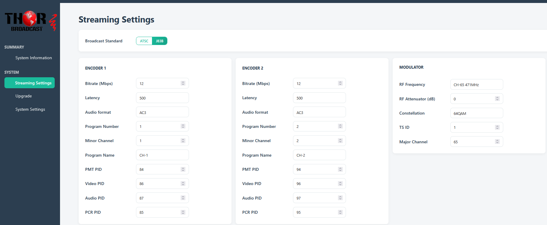This screenshot has height=225, width=547.
Task: Click RF Attenuator stepper arrows
Action: (497, 99)
